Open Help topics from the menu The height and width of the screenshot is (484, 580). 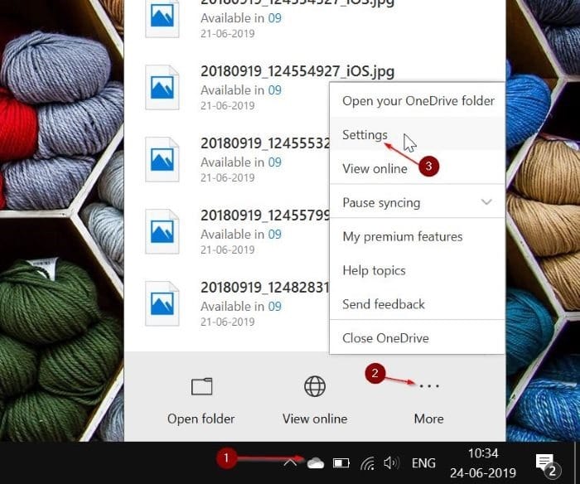(418, 270)
